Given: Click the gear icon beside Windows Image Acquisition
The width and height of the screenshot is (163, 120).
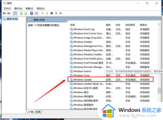Looking at the screenshot, I should pyautogui.click(x=71, y=38).
